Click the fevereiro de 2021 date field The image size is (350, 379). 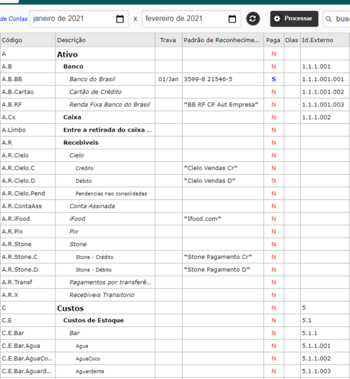pos(191,18)
